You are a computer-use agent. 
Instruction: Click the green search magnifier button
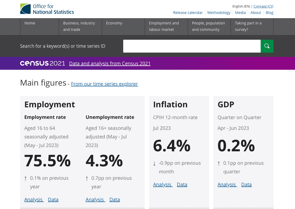click(x=267, y=46)
